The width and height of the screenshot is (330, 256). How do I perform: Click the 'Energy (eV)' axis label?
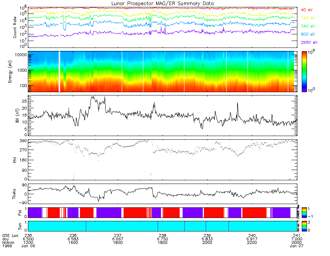(10, 72)
